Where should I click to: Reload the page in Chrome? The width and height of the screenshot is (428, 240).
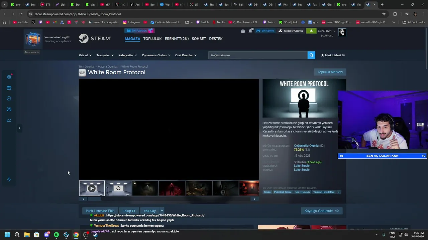(x=21, y=14)
